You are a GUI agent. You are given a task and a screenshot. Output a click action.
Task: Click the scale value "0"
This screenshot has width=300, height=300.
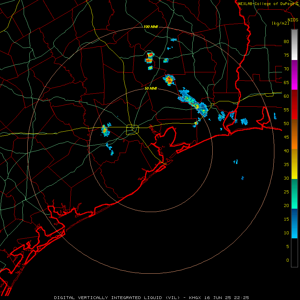(x=288, y=260)
